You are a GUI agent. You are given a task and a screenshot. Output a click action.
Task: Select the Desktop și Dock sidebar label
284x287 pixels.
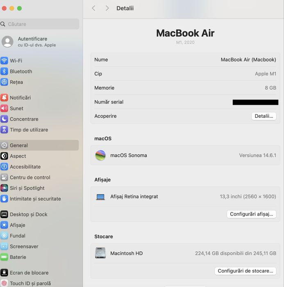tap(29, 214)
